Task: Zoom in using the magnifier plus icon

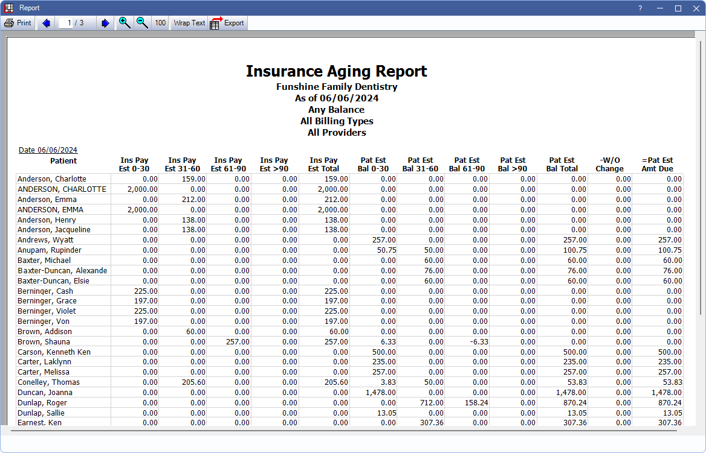Action: click(125, 23)
